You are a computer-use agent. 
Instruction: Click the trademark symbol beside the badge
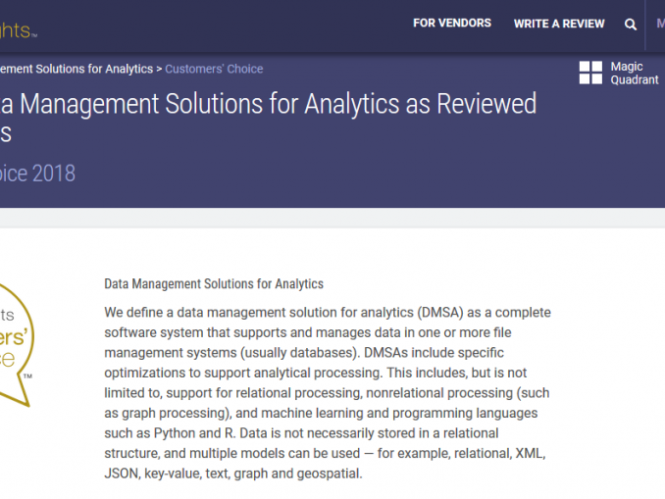(27, 376)
